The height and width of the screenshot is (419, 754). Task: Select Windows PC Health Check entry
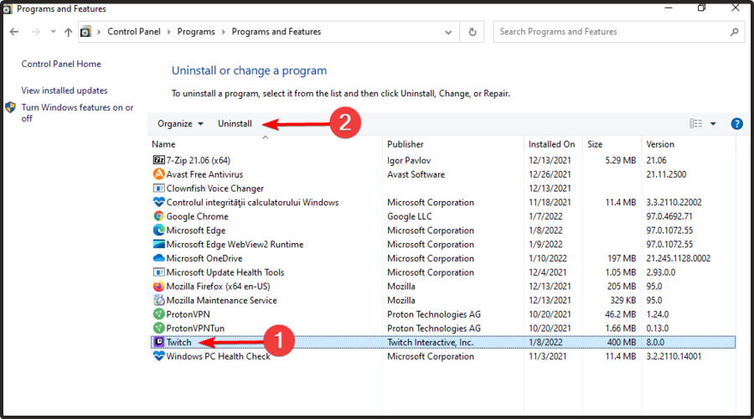218,356
